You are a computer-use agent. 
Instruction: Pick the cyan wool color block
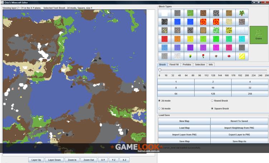tap(242, 39)
